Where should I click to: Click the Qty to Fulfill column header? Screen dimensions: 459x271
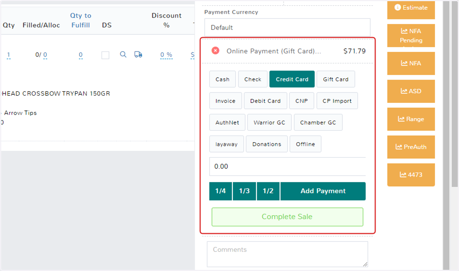click(x=81, y=20)
